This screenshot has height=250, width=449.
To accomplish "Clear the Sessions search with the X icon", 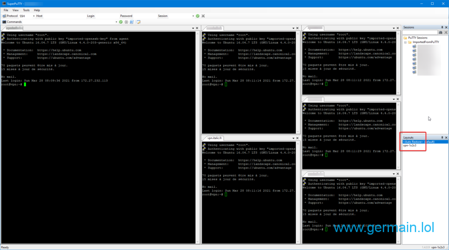I will [446, 32].
